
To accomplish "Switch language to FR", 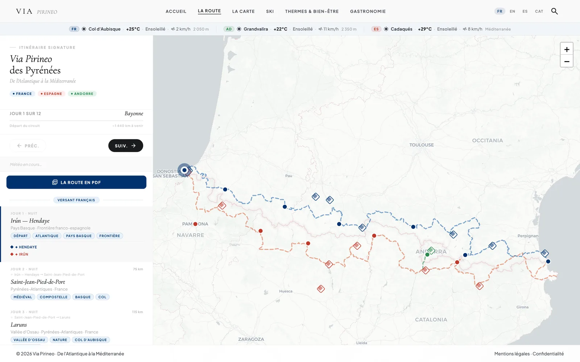I will click(x=500, y=11).
